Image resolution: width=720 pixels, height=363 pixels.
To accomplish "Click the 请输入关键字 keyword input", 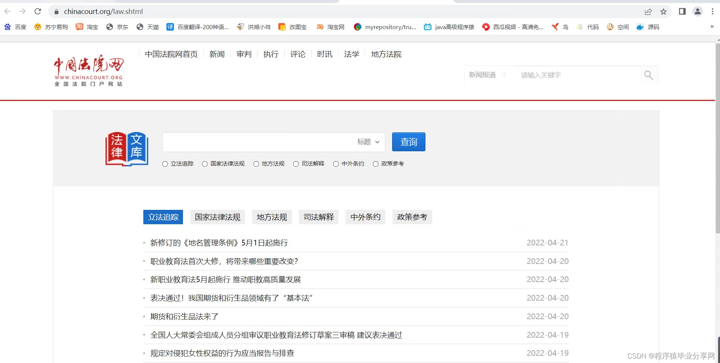I will [579, 75].
